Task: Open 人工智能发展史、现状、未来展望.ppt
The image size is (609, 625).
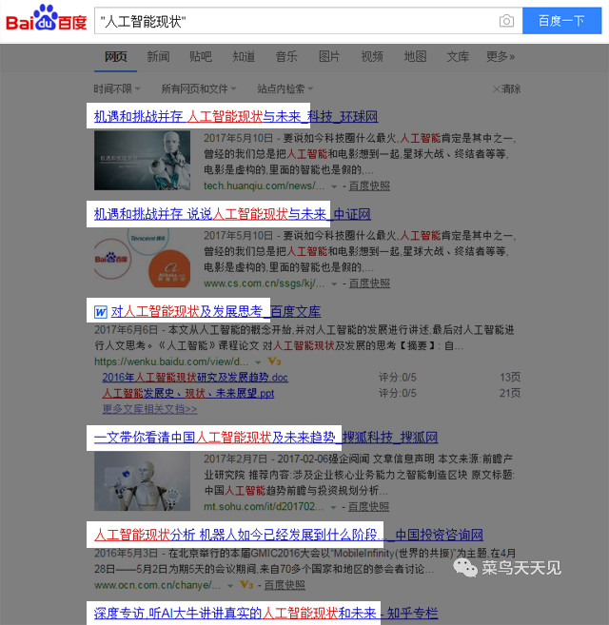Action: [x=188, y=393]
